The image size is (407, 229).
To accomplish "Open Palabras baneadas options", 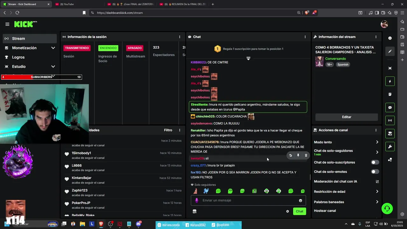I will (347, 202).
